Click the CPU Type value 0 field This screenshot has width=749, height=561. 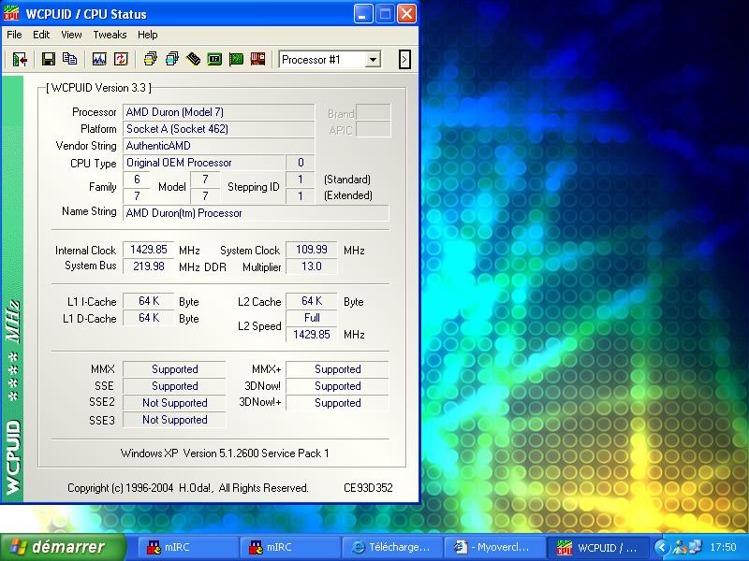point(300,163)
